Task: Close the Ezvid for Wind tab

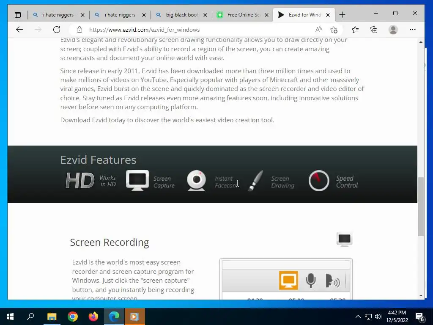Action: point(328,15)
